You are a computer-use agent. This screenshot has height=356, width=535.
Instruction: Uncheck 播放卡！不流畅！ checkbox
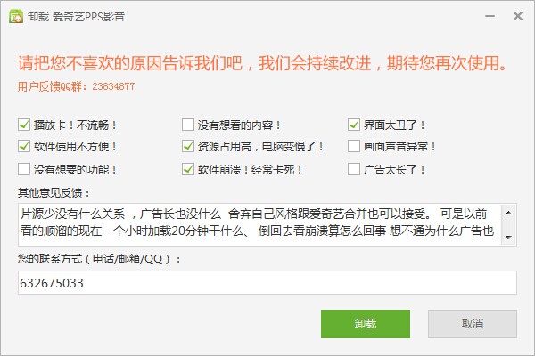tap(24, 124)
